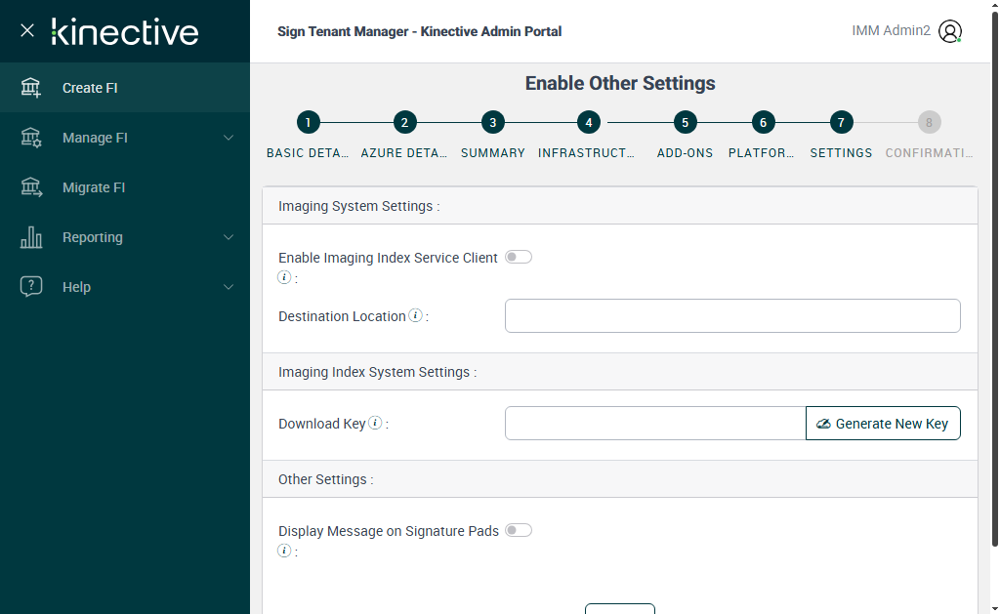Click the PLATFOR... step label
This screenshot has height=614, width=1000.
tap(762, 153)
